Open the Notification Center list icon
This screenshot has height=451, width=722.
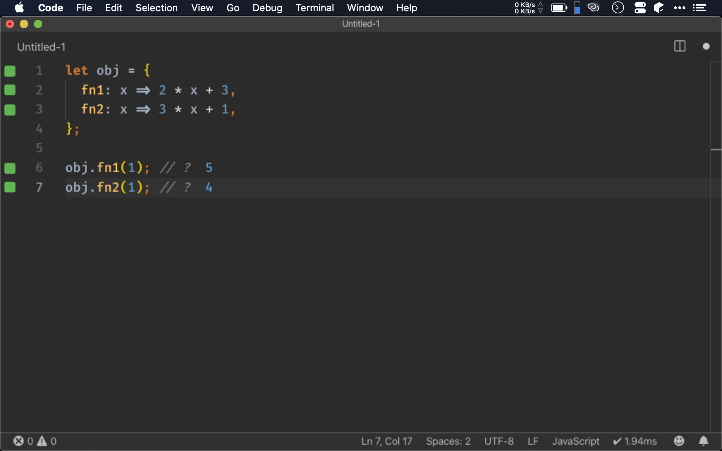point(699,8)
